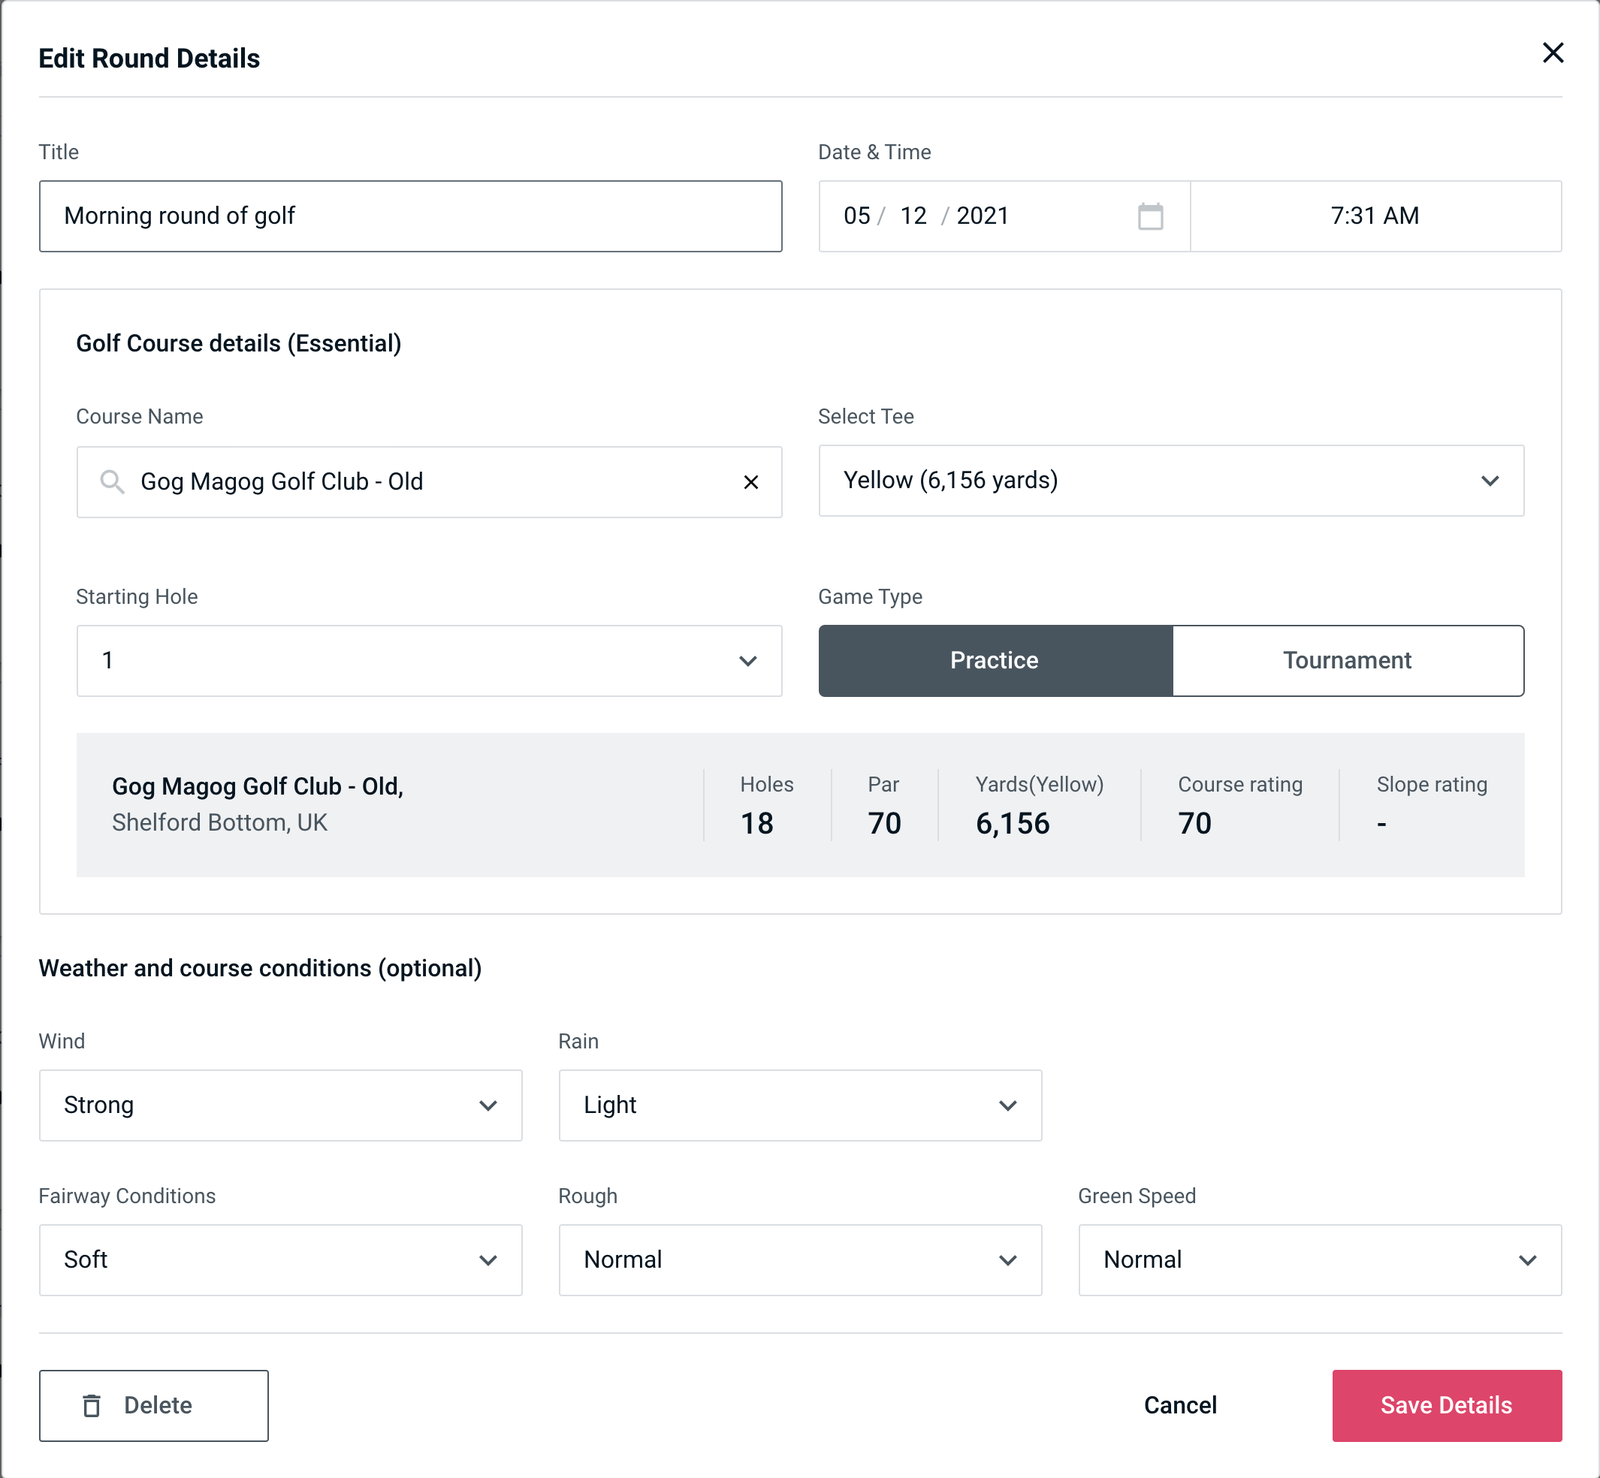
Task: Click the Starting Hole dropdown chevron icon
Action: click(748, 660)
